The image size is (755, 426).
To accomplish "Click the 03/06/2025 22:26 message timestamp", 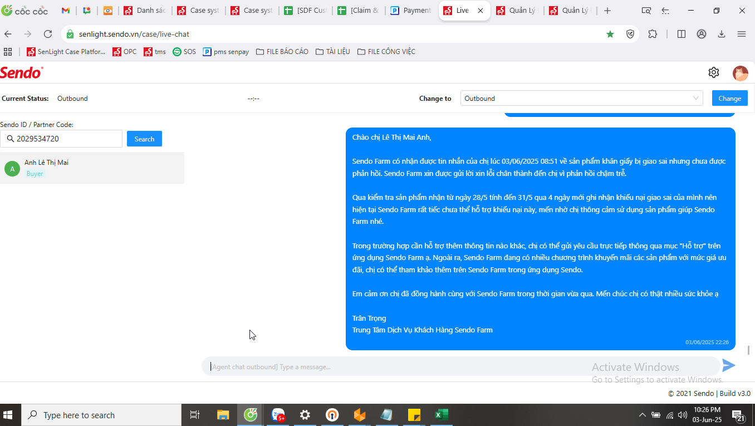I will click(x=707, y=342).
